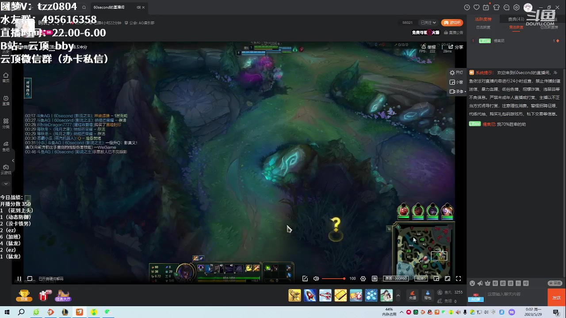Image resolution: width=566 pixels, height=318 pixels.
Task: Toggle the 屏蔽 block setting
Action: (x=555, y=283)
